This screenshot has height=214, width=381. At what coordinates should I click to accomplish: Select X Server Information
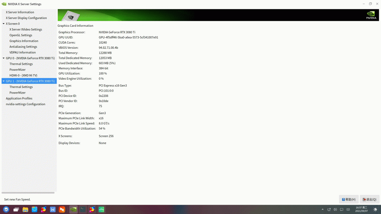click(x=20, y=12)
